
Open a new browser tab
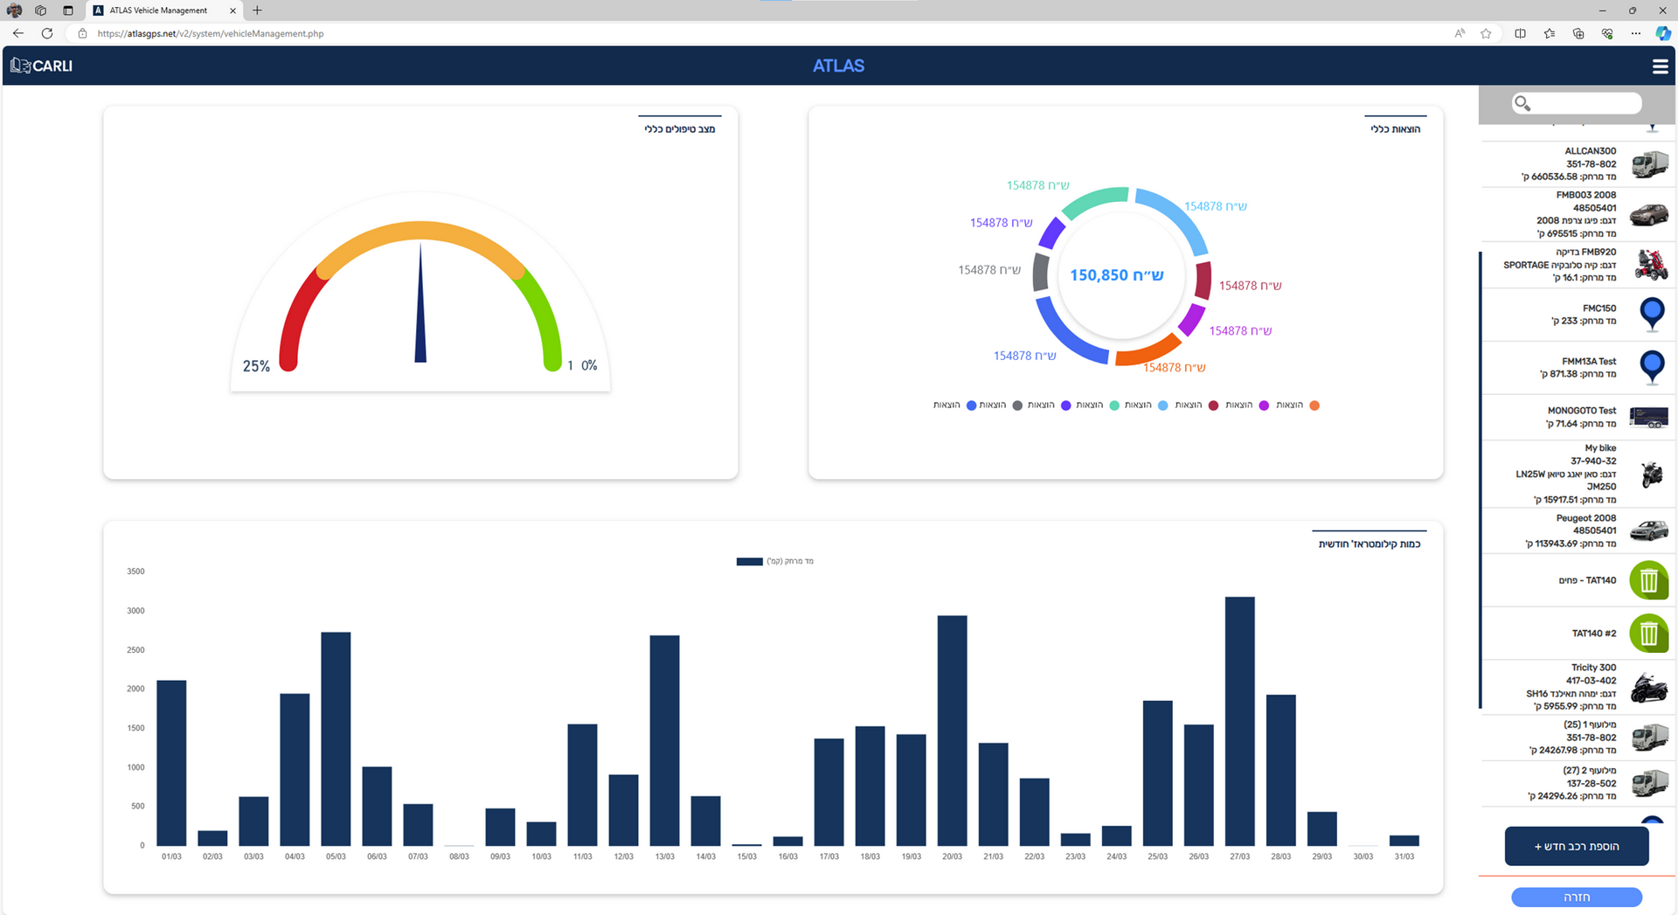(257, 10)
